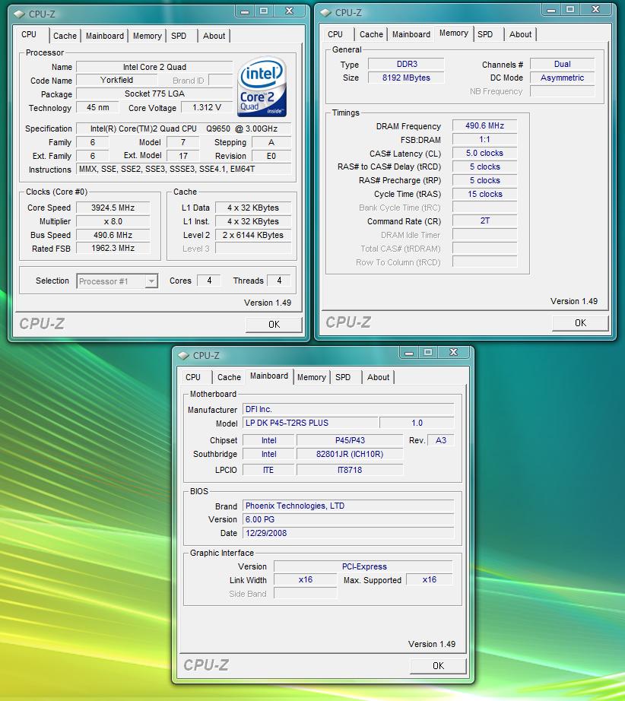Click the CAS# Latency 5.0 clocks value
Image resolution: width=625 pixels, height=701 pixels.
[484, 153]
